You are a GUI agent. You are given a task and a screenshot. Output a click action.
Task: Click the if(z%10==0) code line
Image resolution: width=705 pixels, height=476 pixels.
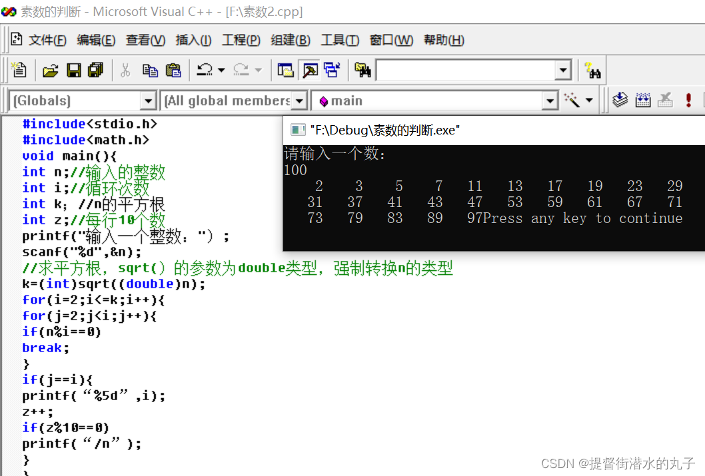(66, 427)
